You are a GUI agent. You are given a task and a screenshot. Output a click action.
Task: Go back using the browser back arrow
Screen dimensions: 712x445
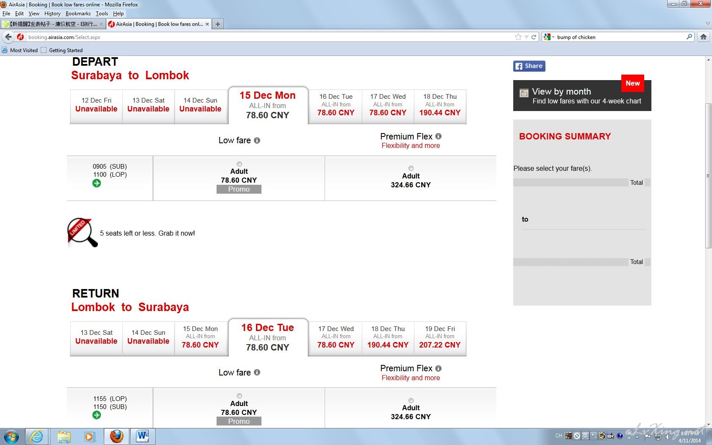point(8,37)
